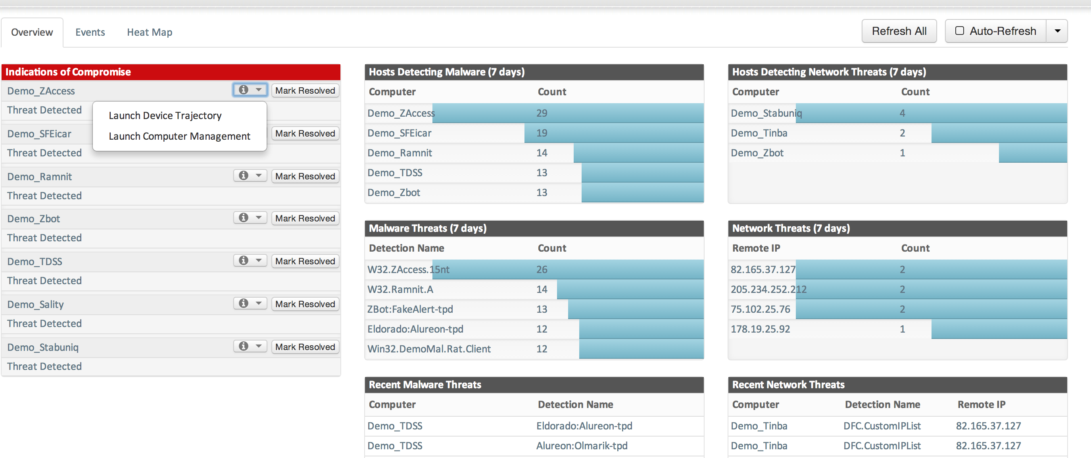
Task: Open the Heat Map tab
Action: [x=150, y=32]
